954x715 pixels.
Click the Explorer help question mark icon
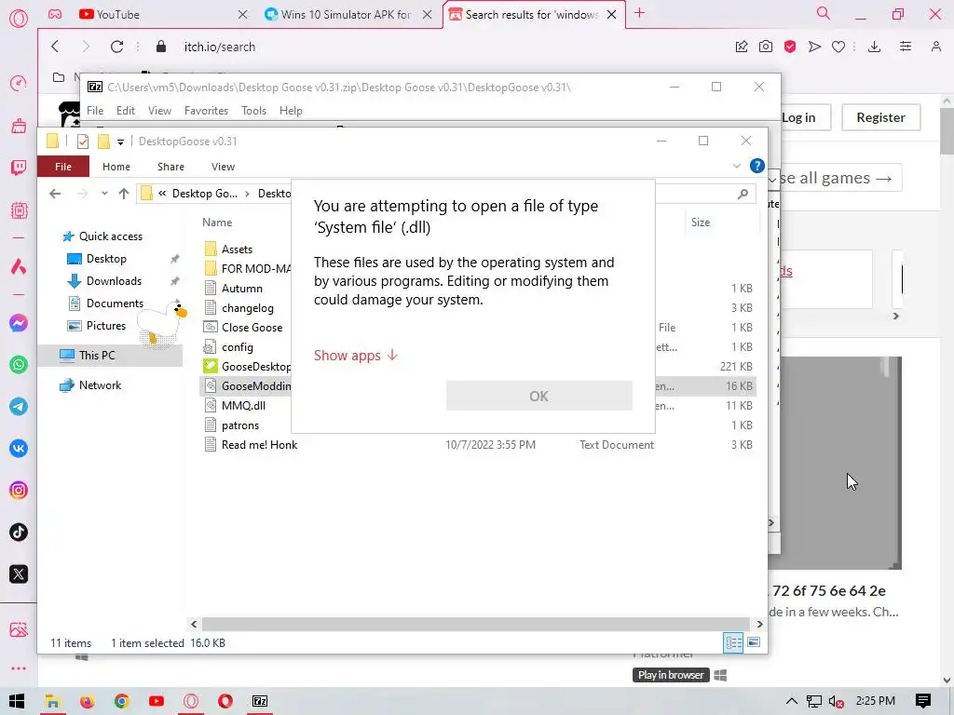[756, 166]
